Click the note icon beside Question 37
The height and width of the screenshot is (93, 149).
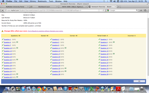click(x=17, y=74)
